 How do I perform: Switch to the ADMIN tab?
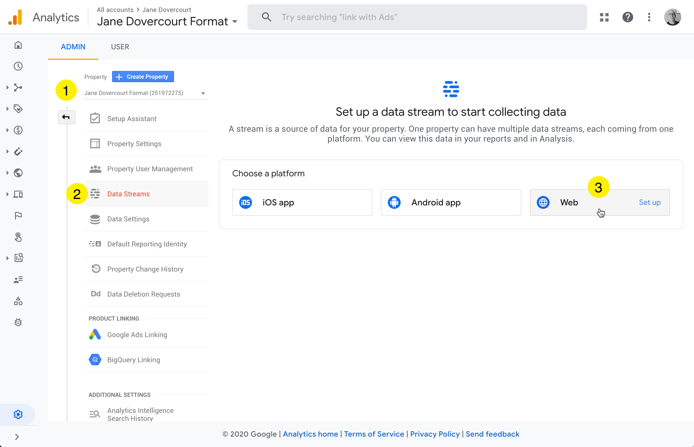[73, 47]
